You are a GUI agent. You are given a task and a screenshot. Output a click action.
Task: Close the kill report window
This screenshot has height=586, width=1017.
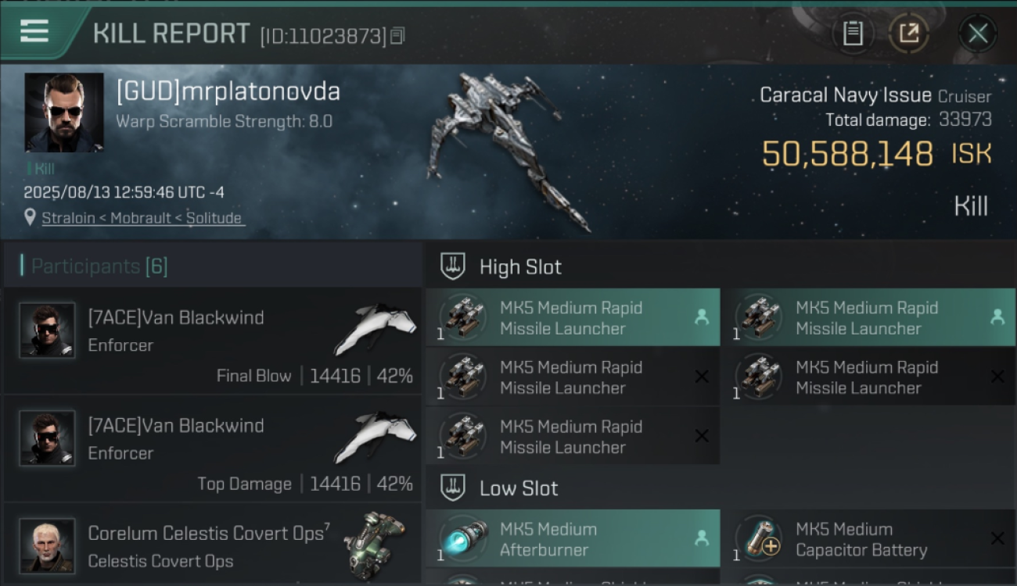977,33
